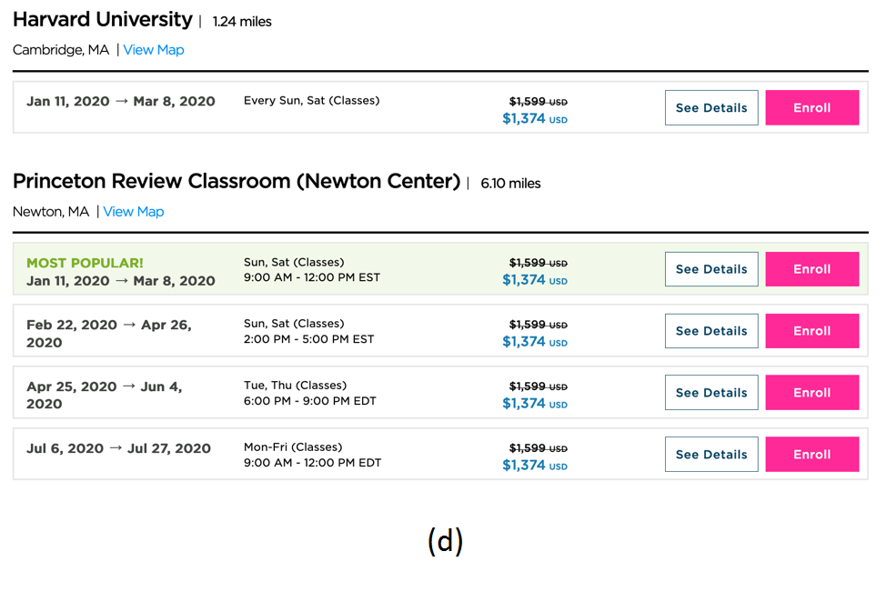887x592 pixels.
Task: See Details for the Most Popular course
Action: pos(711,269)
